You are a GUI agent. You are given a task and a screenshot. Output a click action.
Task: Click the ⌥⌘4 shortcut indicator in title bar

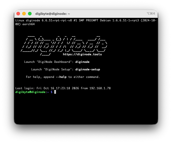(x=151, y=14)
